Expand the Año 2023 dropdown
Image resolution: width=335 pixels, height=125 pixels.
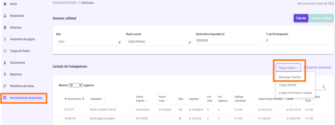[x=88, y=42]
